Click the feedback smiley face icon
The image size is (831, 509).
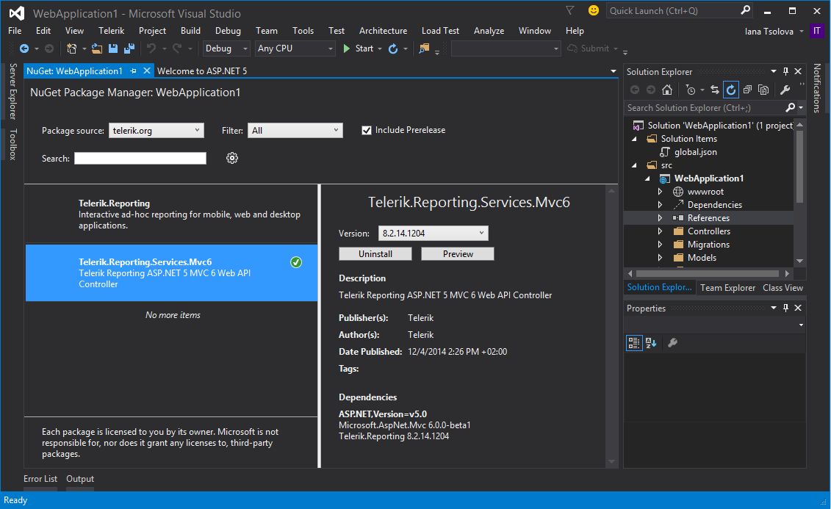coord(594,10)
